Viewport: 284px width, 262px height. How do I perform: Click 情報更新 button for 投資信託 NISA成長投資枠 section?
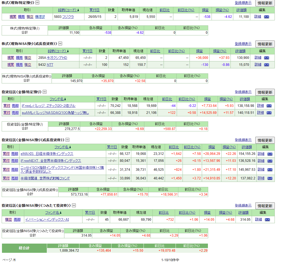click(265, 140)
